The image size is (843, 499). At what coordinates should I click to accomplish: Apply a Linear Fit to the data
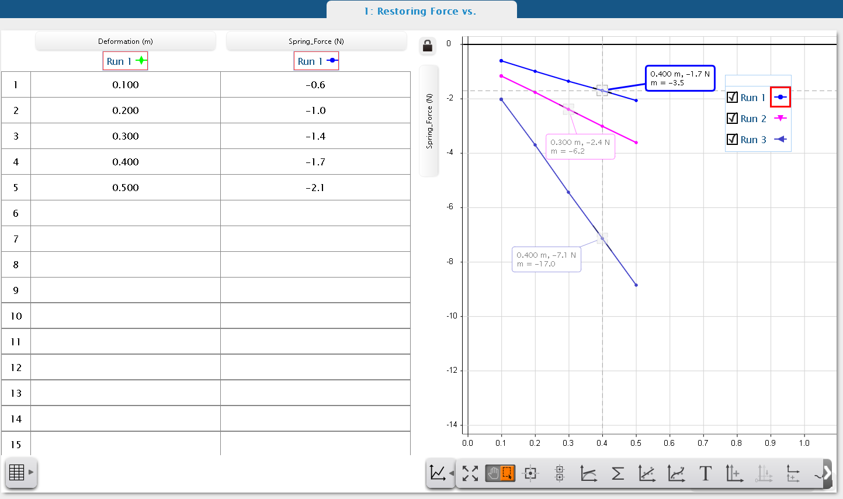click(x=647, y=474)
